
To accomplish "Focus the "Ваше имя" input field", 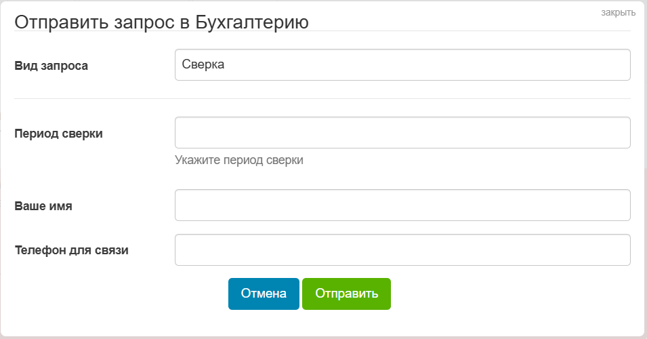I will coord(402,205).
